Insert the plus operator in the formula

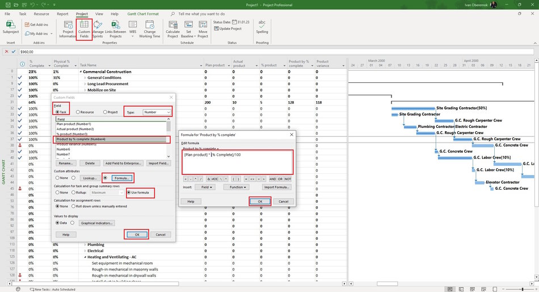pyautogui.click(x=186, y=179)
